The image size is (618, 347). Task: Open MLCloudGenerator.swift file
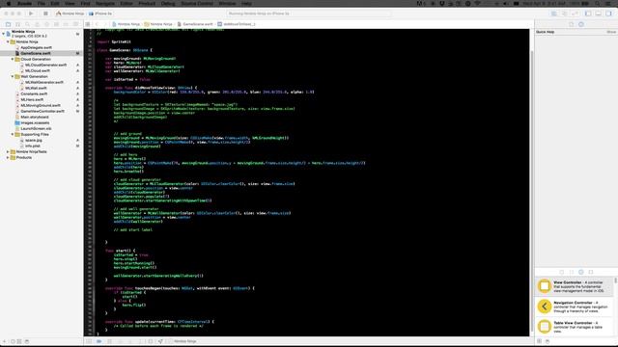point(45,65)
